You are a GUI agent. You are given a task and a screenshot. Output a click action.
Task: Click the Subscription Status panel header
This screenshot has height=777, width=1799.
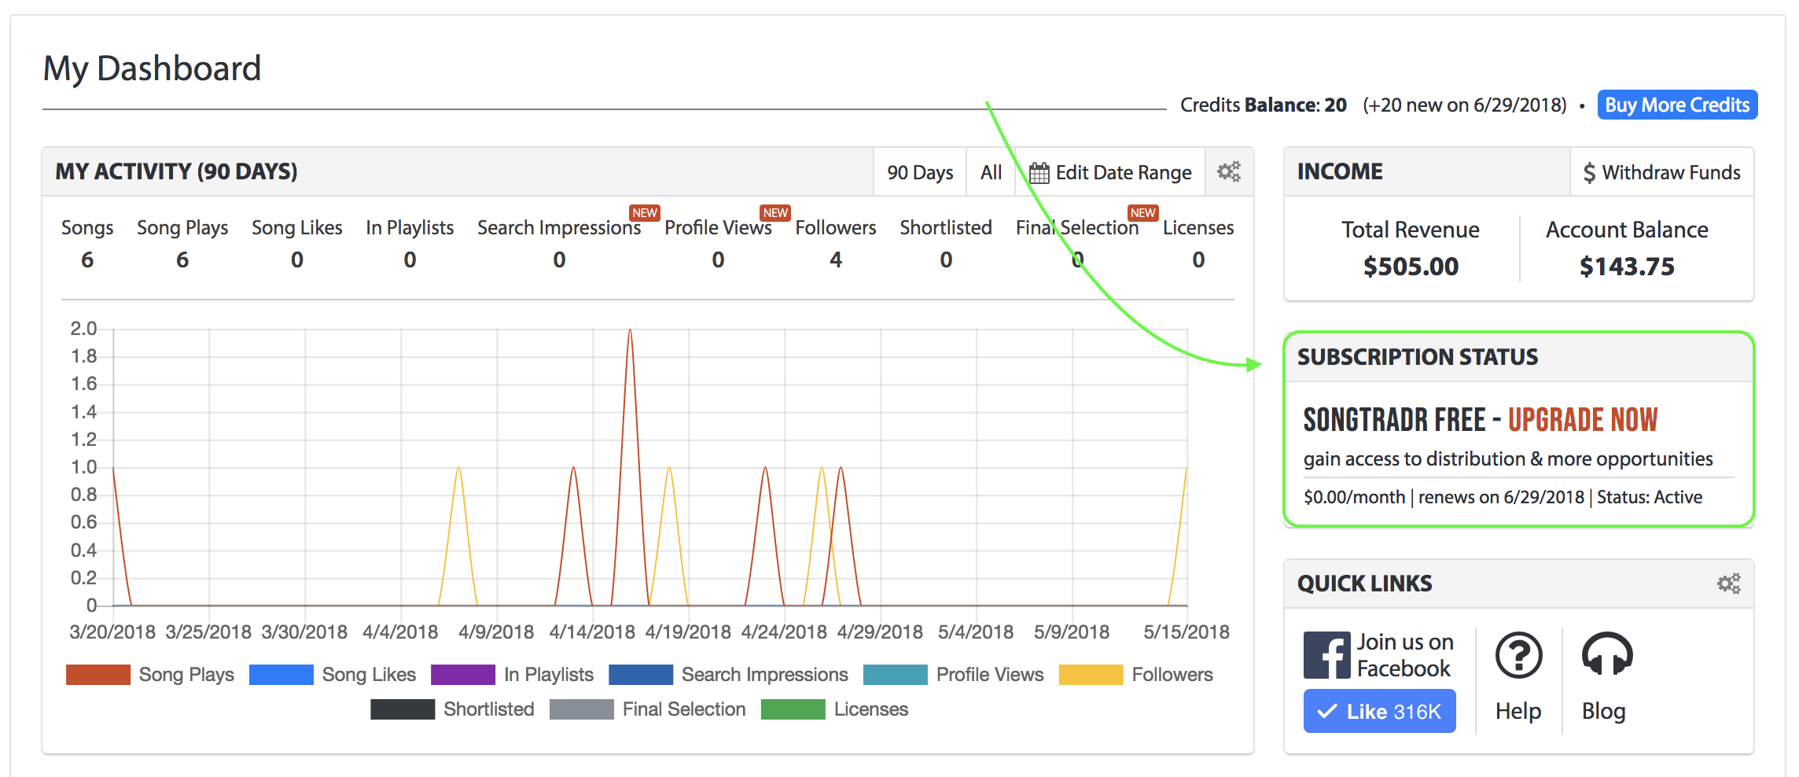[1518, 357]
